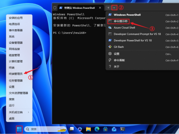Select 桌面 in context menu
Image resolution: width=179 pixels, height=134 pixels.
point(19,119)
